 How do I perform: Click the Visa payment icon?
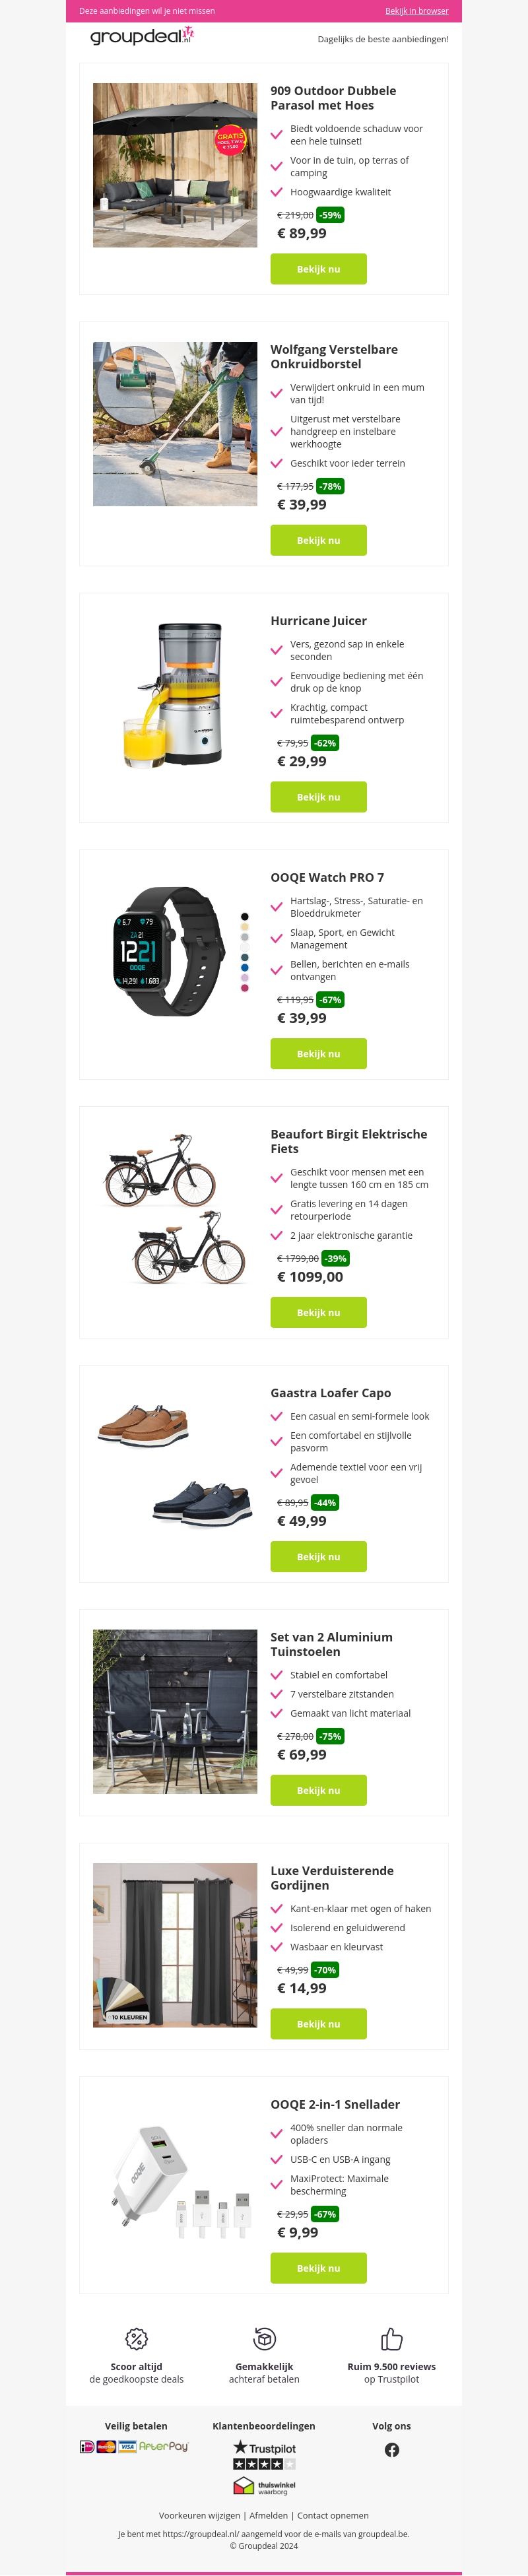[127, 2447]
